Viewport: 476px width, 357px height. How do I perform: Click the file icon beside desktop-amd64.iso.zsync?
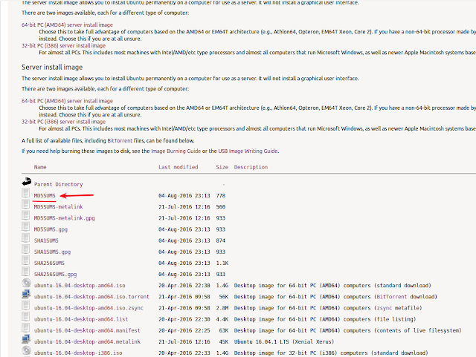point(26,305)
